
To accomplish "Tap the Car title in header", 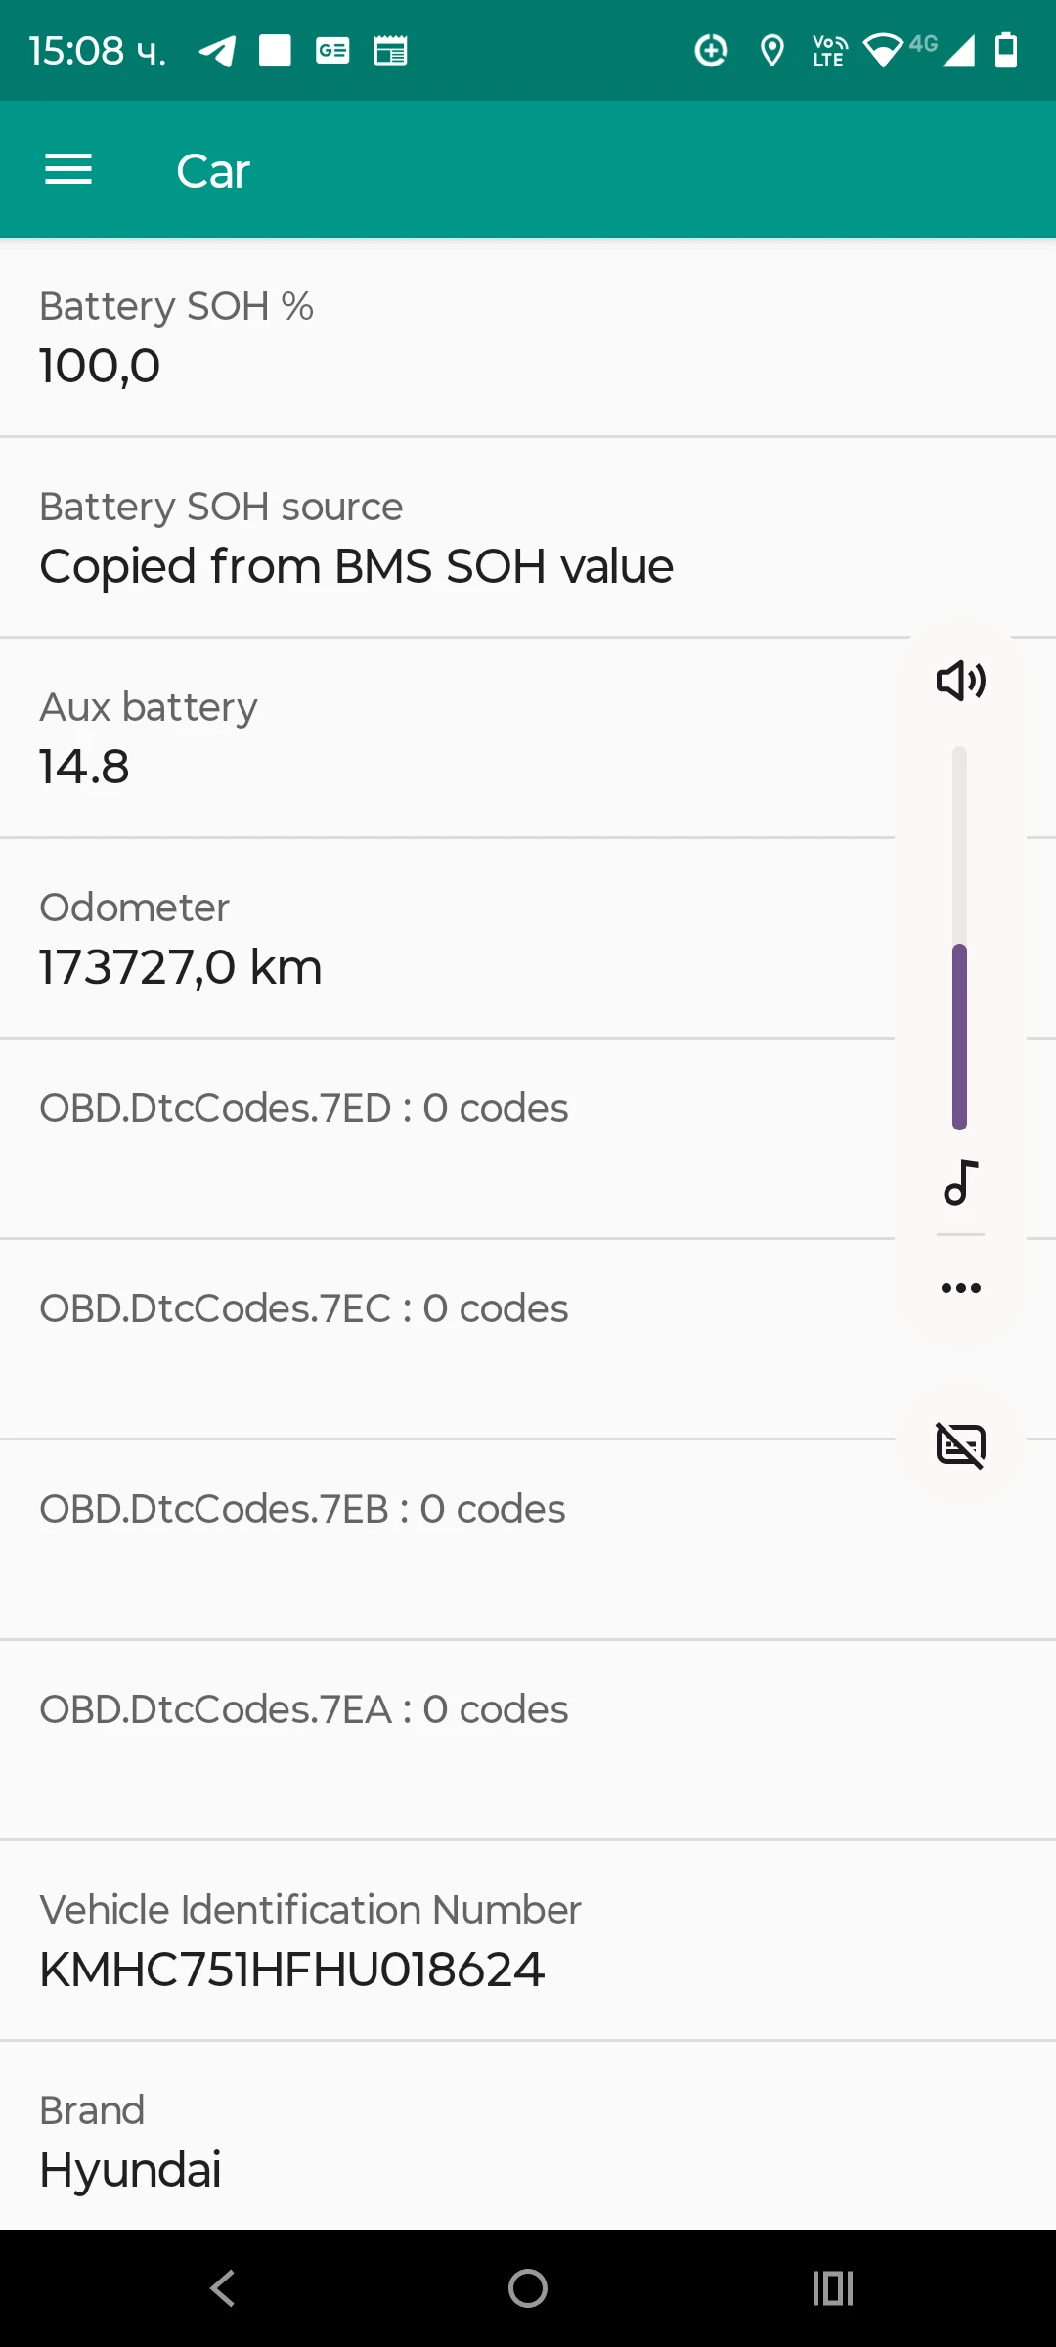I will pyautogui.click(x=213, y=171).
